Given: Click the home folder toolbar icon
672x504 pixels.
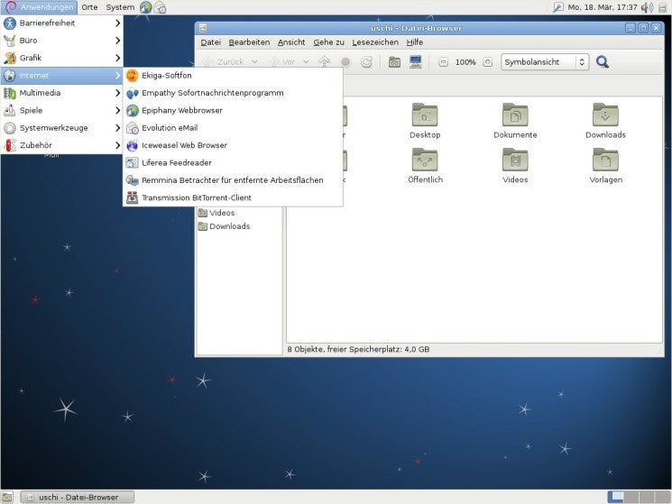Looking at the screenshot, I should coord(394,62).
